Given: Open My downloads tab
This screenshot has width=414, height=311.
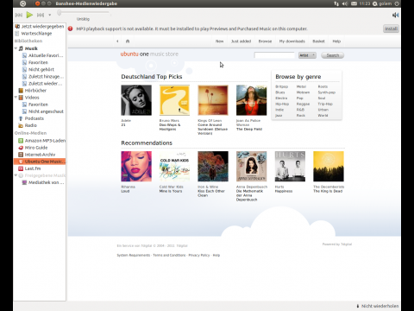Looking at the screenshot, I should [292, 41].
